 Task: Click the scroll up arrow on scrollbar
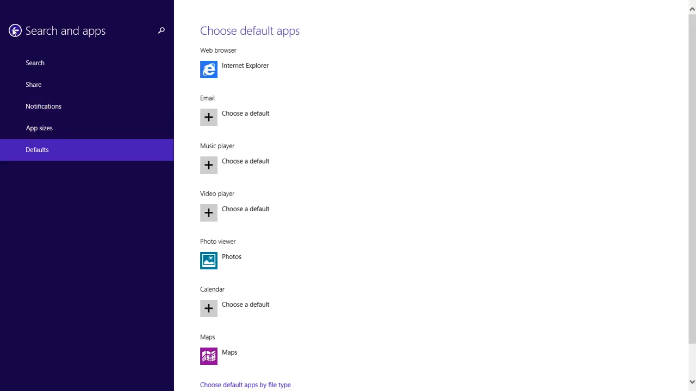coord(692,9)
